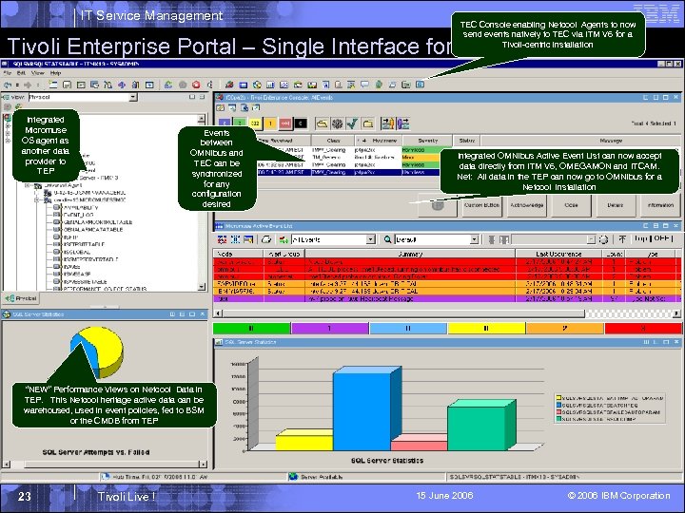Click the Status column header in TEC console
Screen dimensions: 685x513
click(467, 141)
